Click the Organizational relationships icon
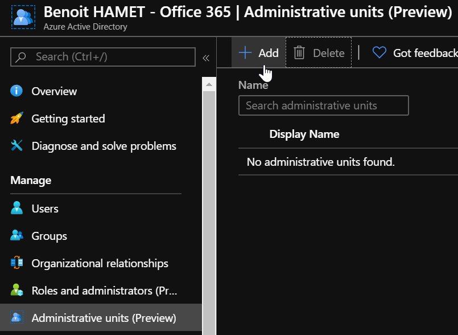 point(16,263)
